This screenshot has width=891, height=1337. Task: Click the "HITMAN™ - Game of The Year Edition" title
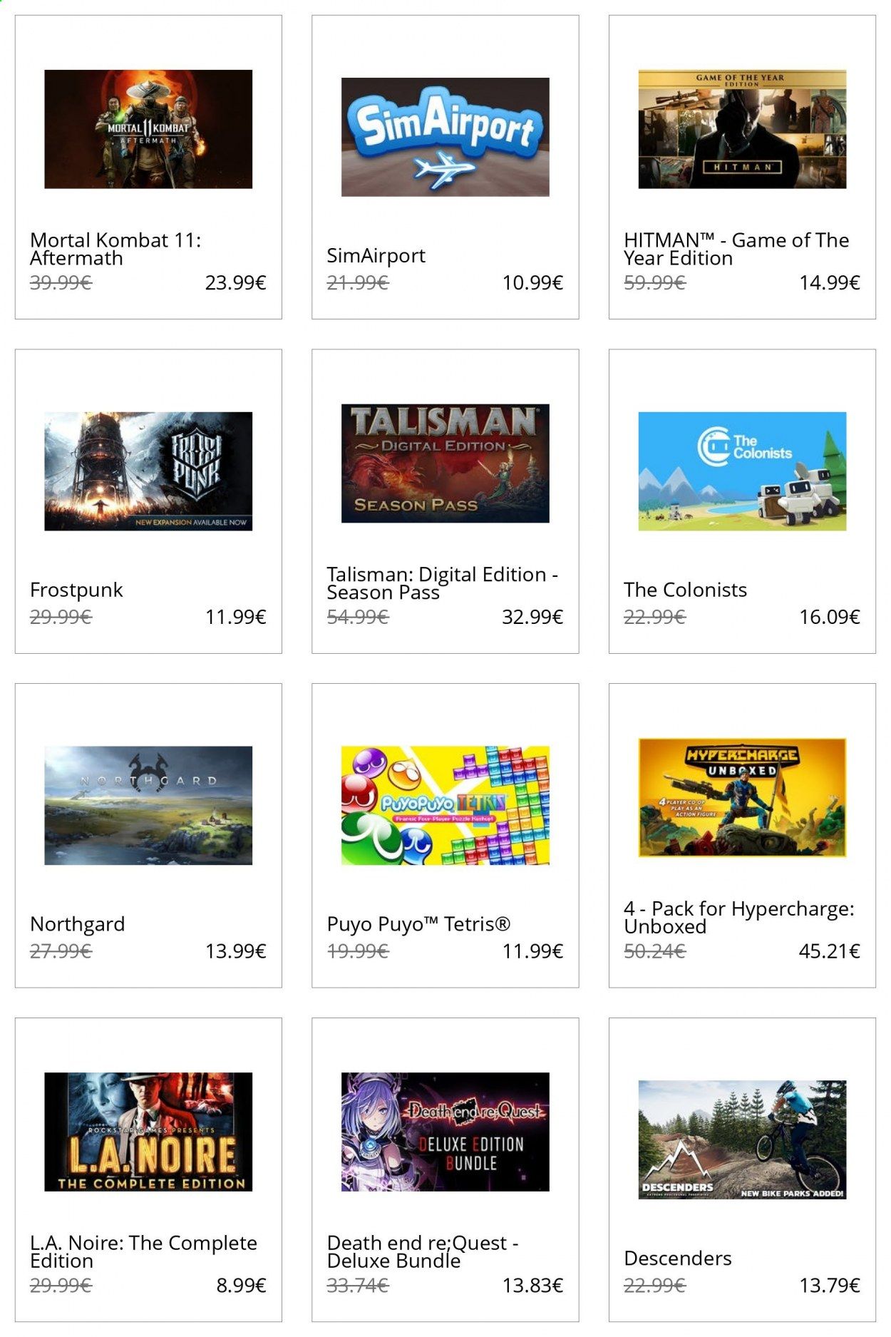tap(736, 249)
